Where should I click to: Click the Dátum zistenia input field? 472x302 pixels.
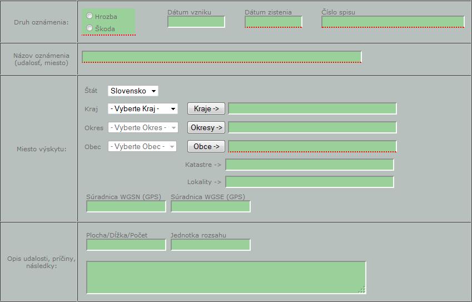coord(274,22)
